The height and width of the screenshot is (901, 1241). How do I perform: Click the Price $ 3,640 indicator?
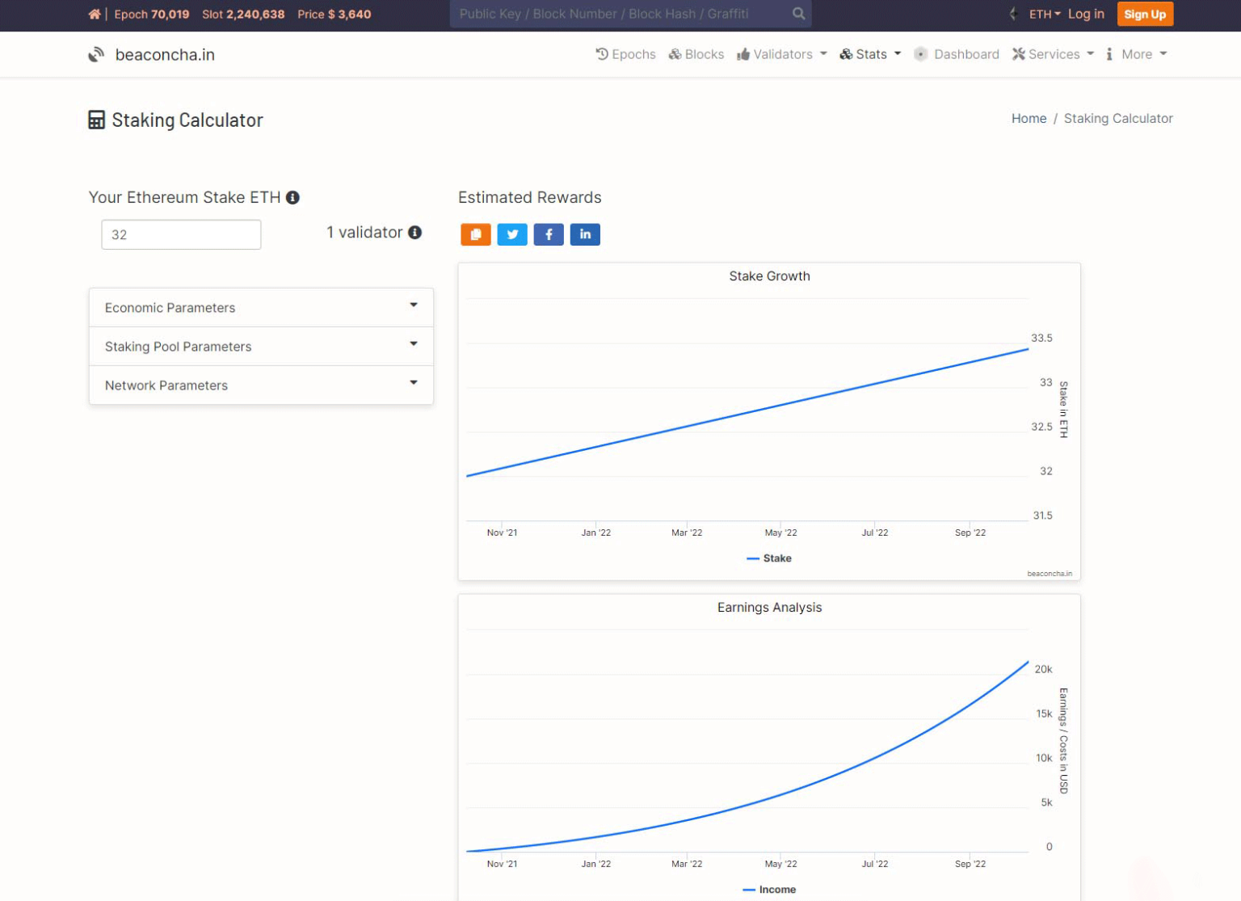click(x=334, y=14)
